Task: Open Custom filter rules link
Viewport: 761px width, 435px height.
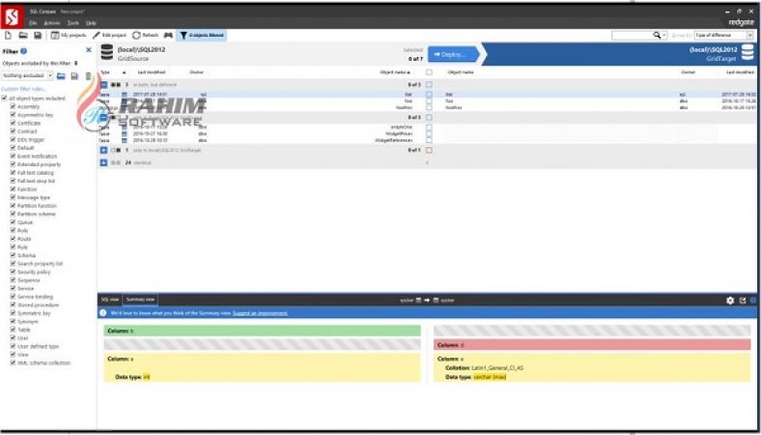Action: coord(23,89)
